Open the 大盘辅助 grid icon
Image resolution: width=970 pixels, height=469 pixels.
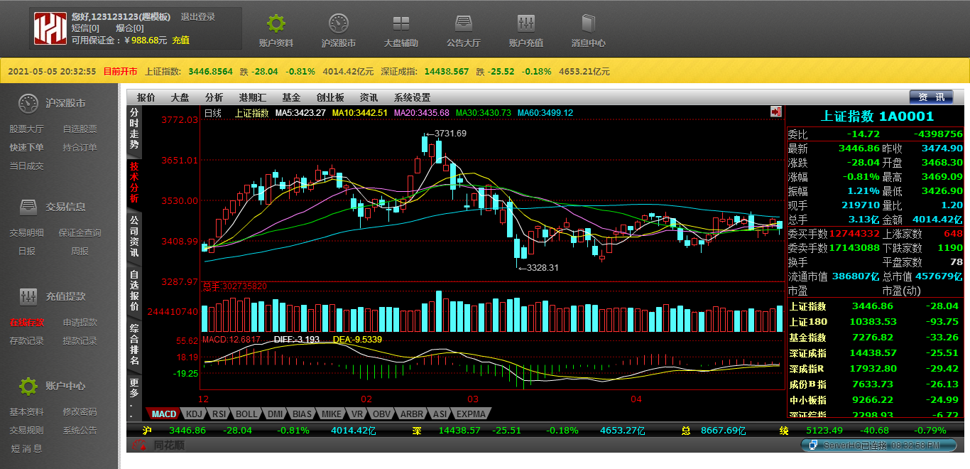click(401, 23)
